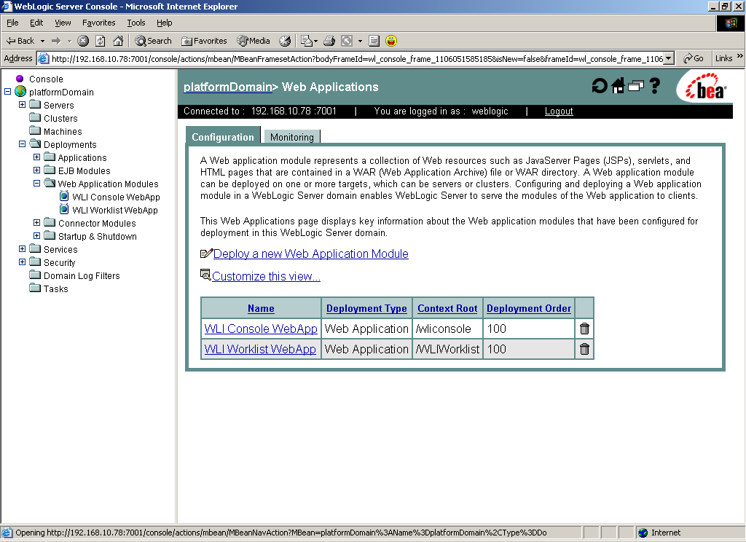This screenshot has height=542, width=746.
Task: Collapse the Deployments tree node
Action: (23, 144)
